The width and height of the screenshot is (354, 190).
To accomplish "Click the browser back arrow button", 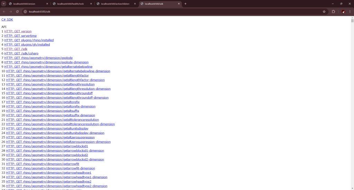I will 4,11.
